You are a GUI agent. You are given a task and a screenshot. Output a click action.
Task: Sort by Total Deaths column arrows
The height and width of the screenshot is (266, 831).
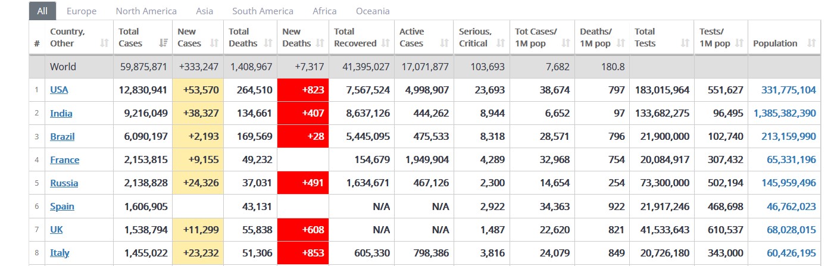pos(268,43)
